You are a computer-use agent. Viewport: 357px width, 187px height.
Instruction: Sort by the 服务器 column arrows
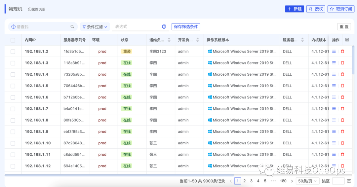click(302, 40)
